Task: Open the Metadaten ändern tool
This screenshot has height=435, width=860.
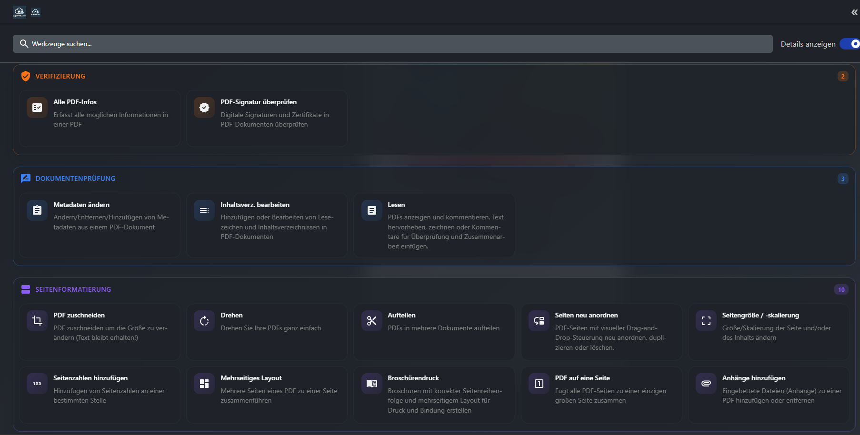Action: click(x=100, y=225)
